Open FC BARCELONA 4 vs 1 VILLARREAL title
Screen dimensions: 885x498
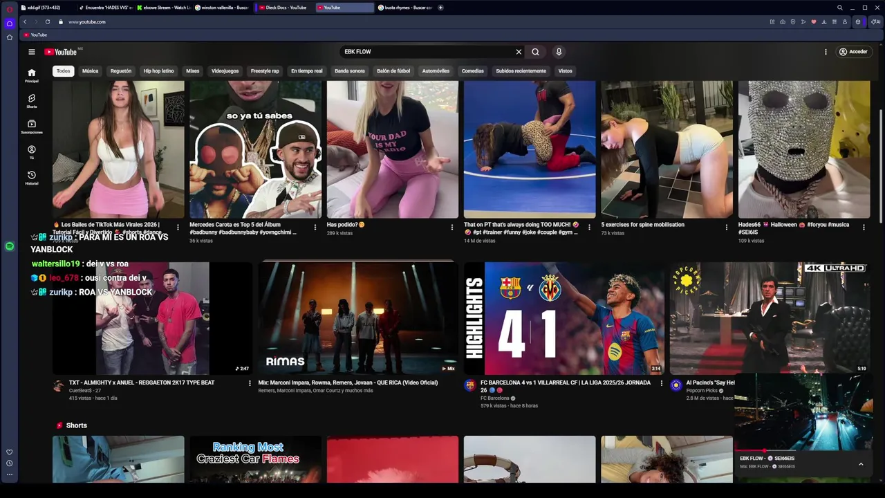click(566, 386)
